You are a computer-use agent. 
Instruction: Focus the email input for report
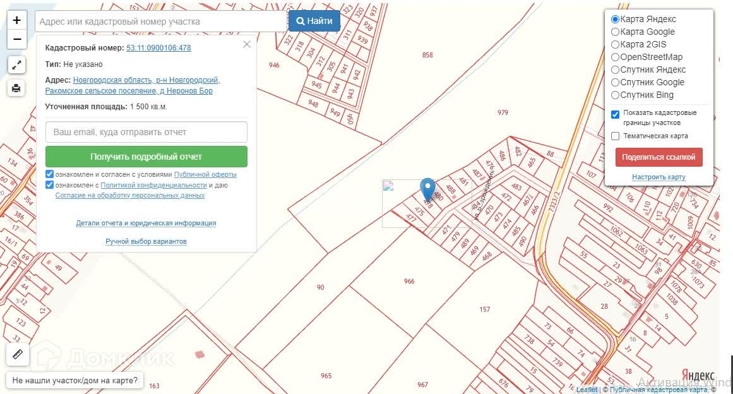tap(146, 132)
